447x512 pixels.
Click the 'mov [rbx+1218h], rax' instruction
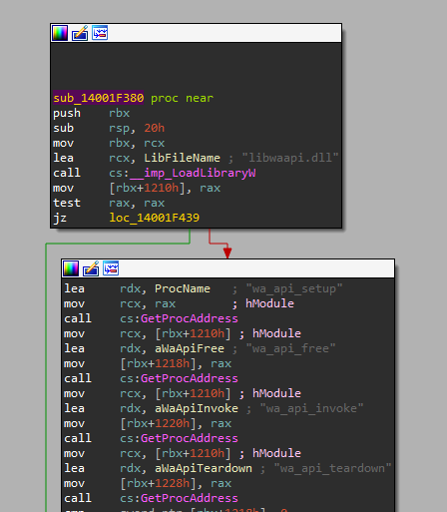pyautogui.click(x=148, y=363)
